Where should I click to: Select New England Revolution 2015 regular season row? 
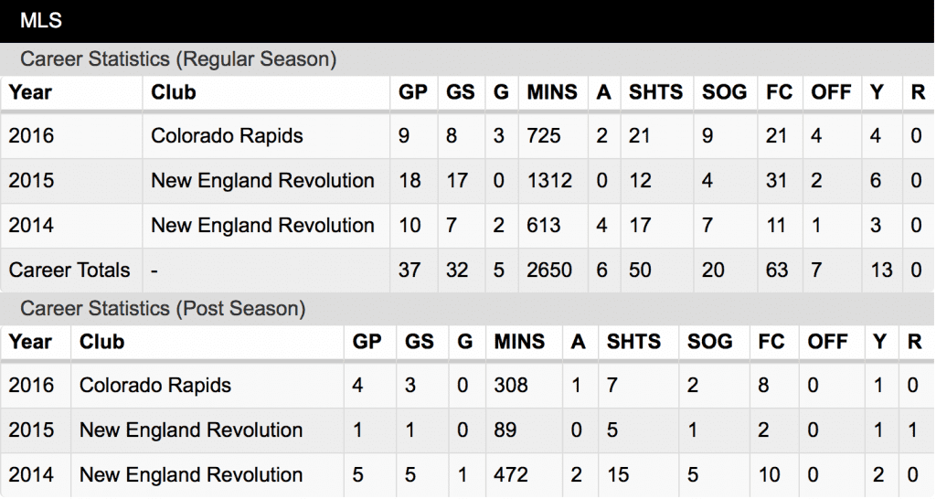click(x=467, y=180)
